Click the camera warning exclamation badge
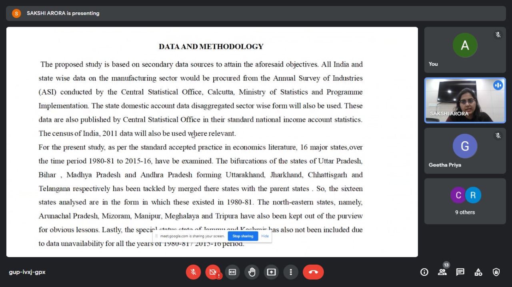Viewport: 512px width, 287px height. pos(219,276)
